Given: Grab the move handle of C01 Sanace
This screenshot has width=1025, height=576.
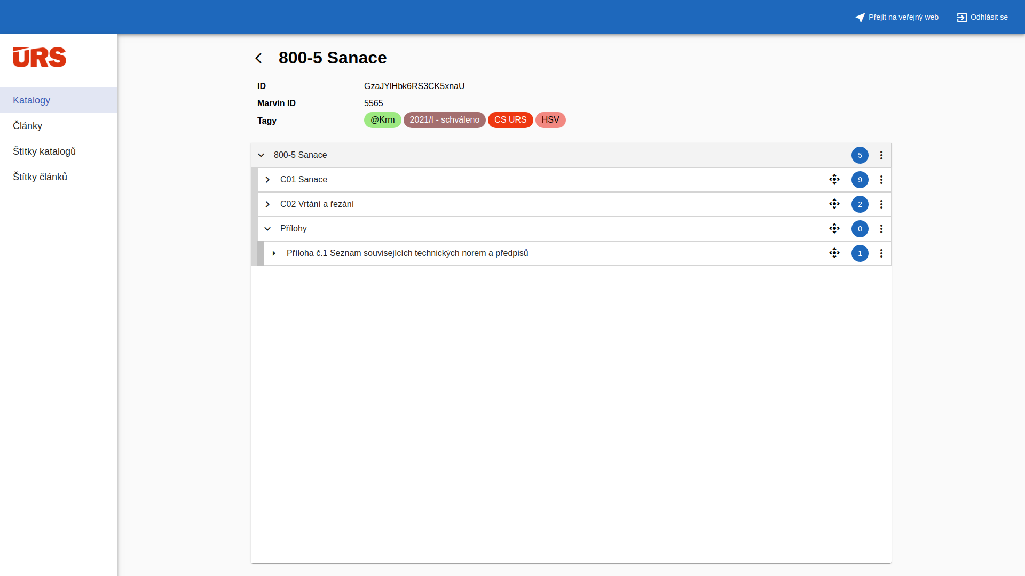Looking at the screenshot, I should pos(834,180).
